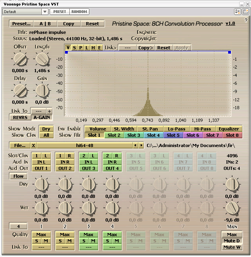Solo channel 3 with S button
The width and height of the screenshot is (251, 257).
coord(84,241)
